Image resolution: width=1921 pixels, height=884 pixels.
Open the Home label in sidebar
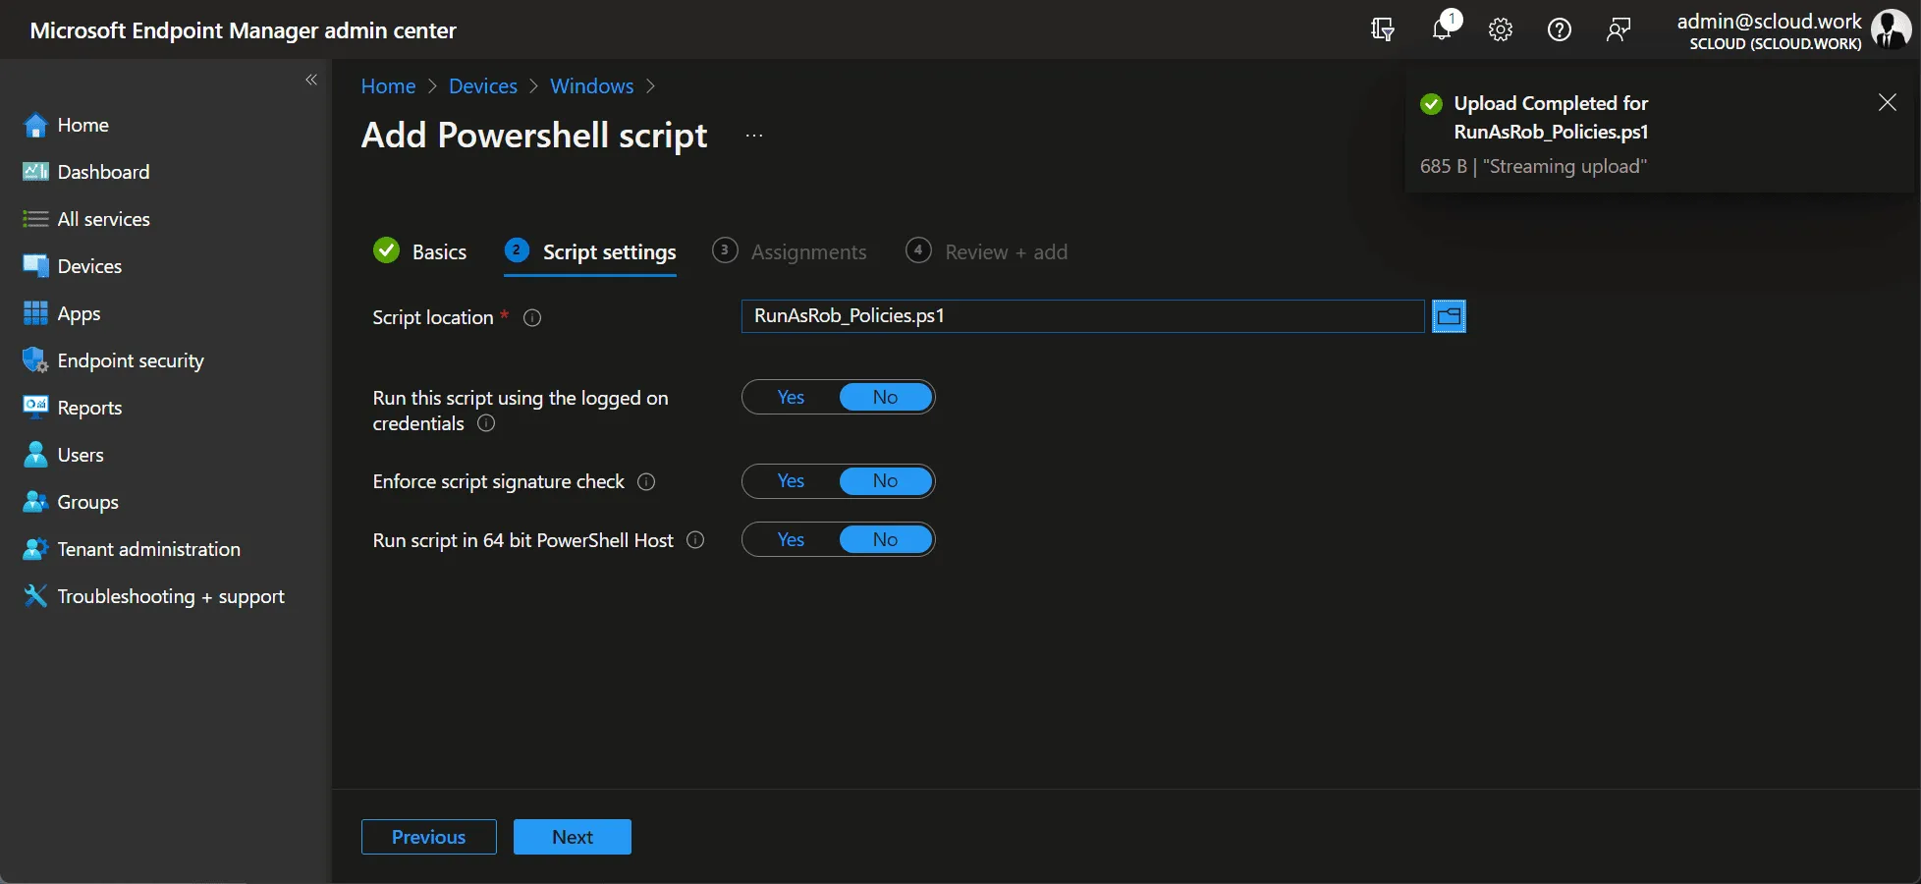coord(83,125)
